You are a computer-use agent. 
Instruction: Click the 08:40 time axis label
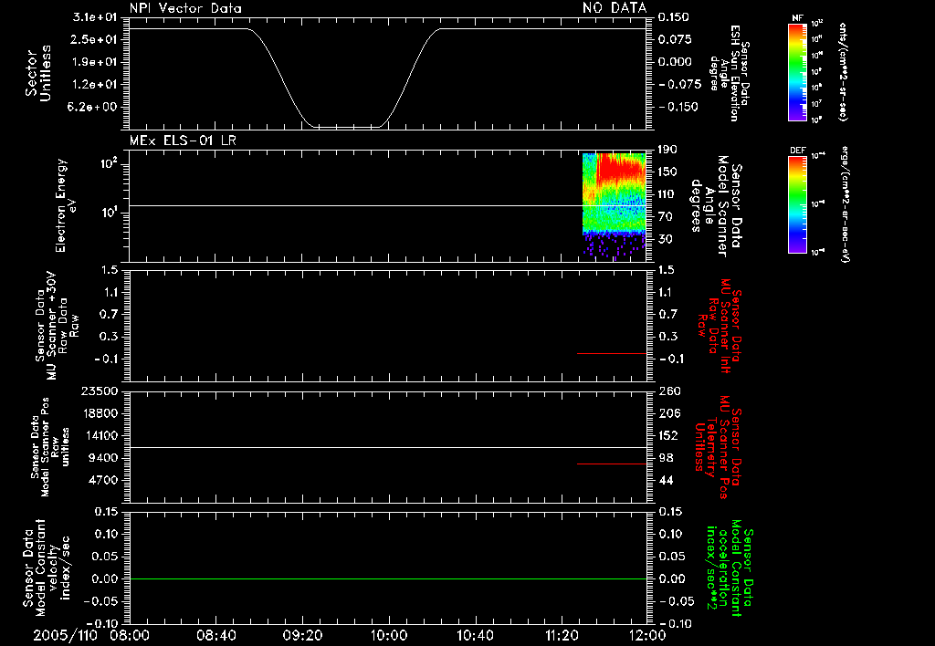215,635
